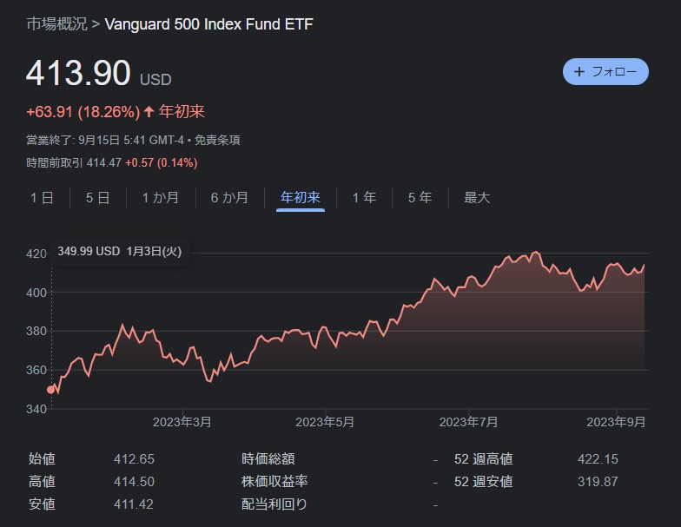Click the 420 y-axis label

[x=36, y=254]
